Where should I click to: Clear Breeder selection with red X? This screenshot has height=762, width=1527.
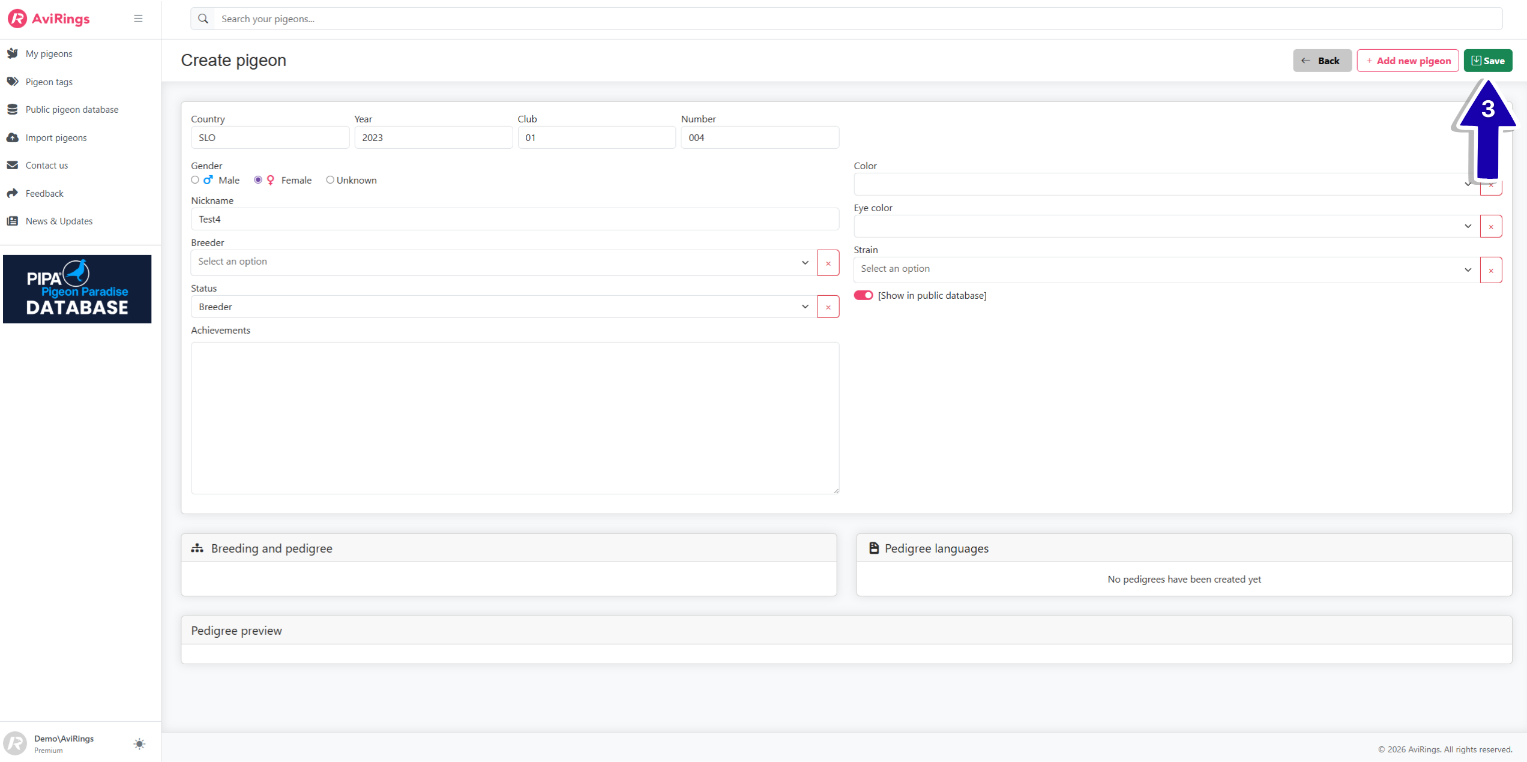(828, 263)
